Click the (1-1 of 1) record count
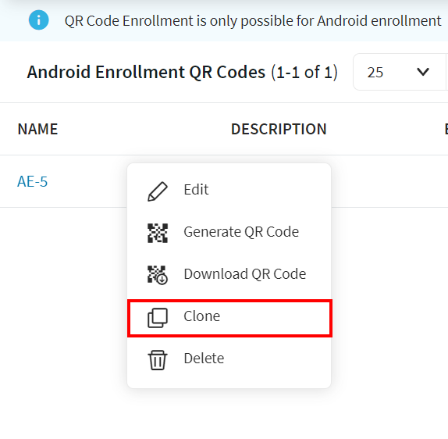448x439 pixels. (304, 72)
